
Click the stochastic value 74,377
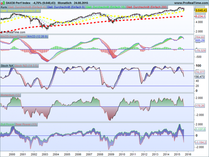click(200, 72)
